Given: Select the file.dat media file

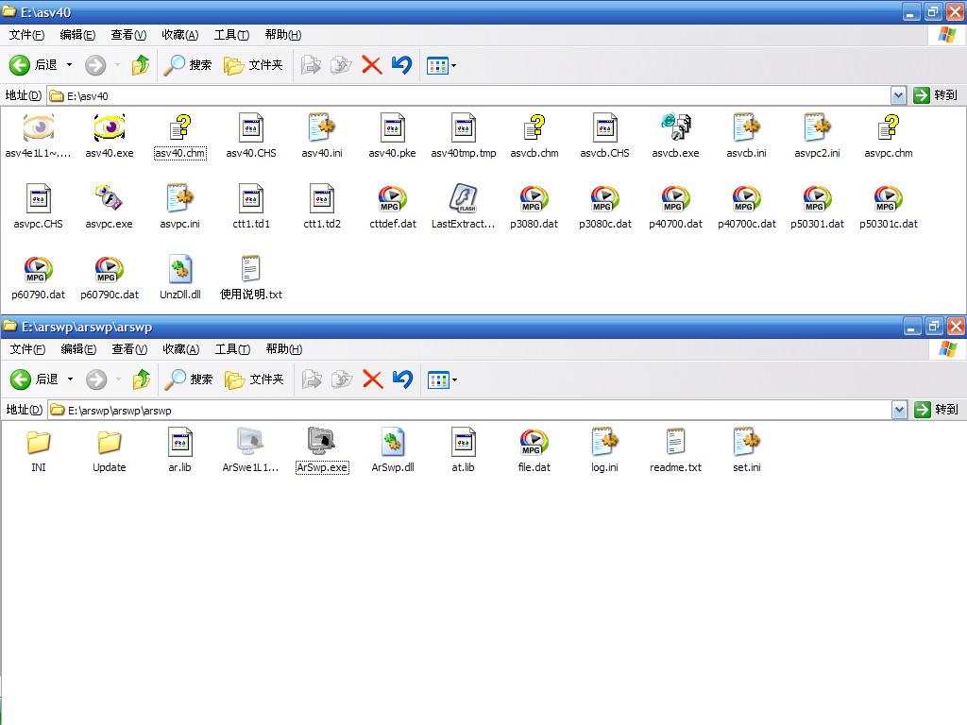Looking at the screenshot, I should (x=534, y=442).
